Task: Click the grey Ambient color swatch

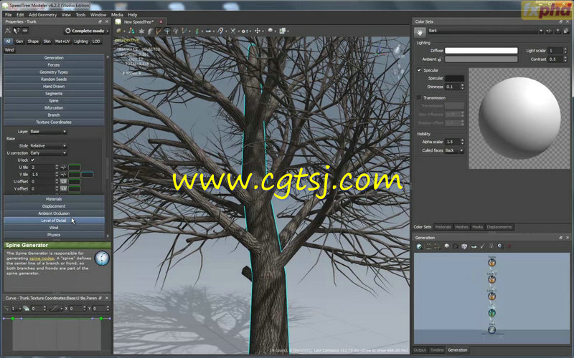Action: click(x=481, y=59)
